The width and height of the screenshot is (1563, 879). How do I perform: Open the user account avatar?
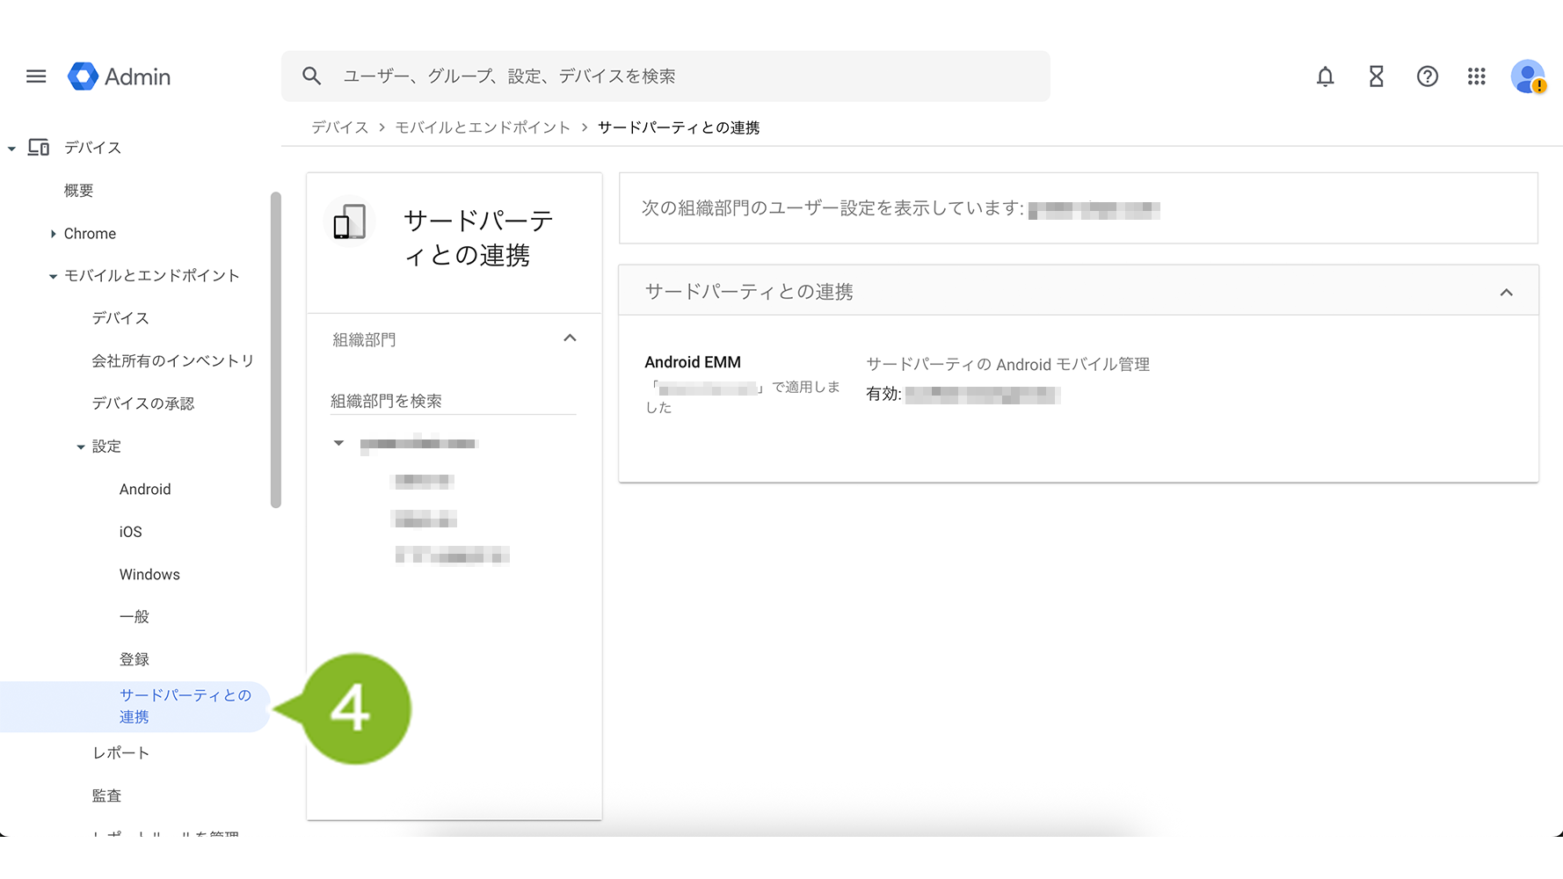[x=1528, y=76]
